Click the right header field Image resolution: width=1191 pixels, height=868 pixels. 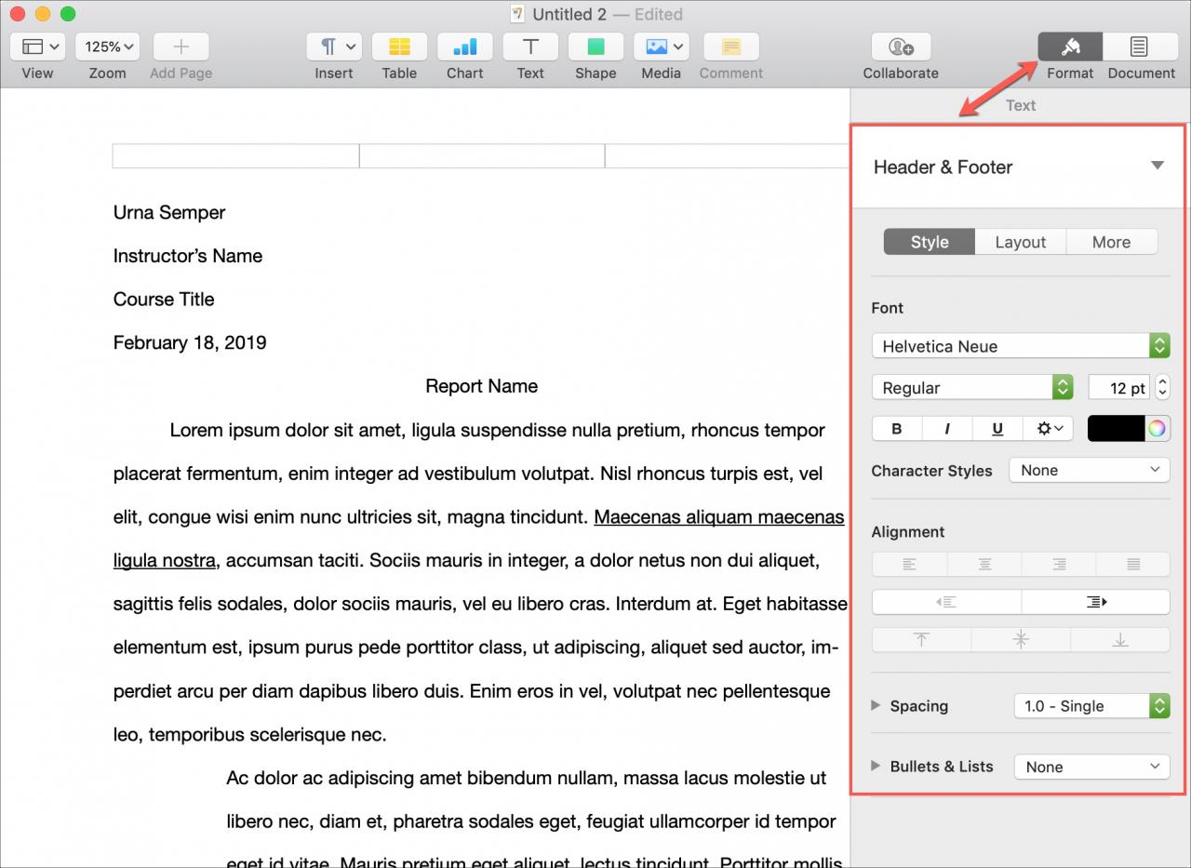[728, 156]
